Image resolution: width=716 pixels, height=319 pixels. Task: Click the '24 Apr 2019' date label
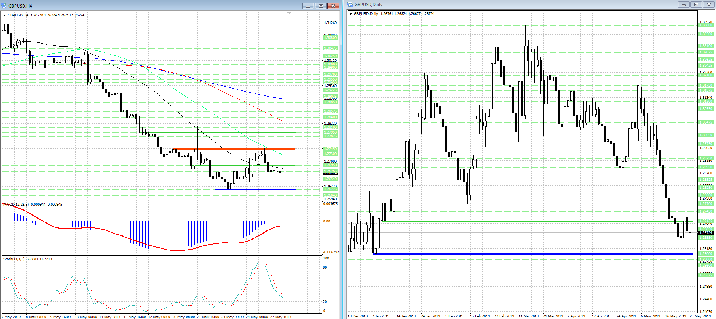[x=626, y=316]
